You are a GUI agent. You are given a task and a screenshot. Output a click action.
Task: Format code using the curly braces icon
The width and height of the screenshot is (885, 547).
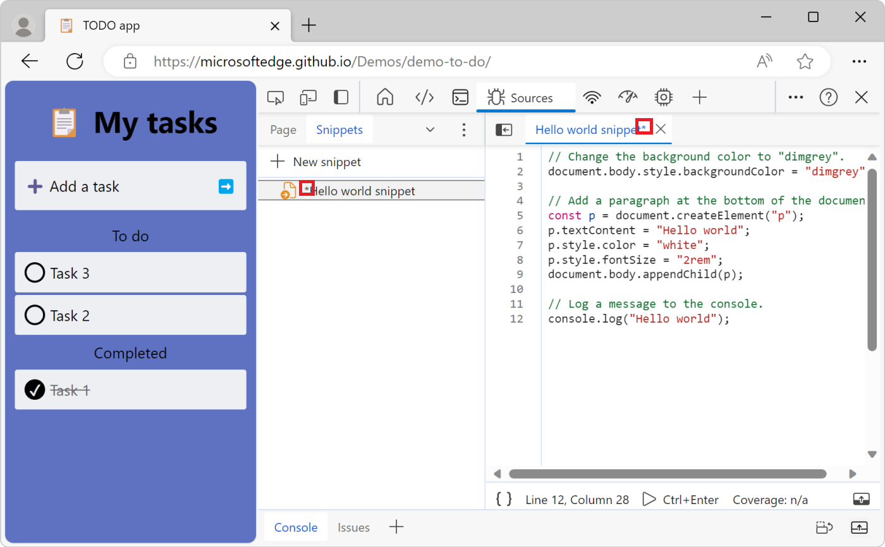point(503,499)
